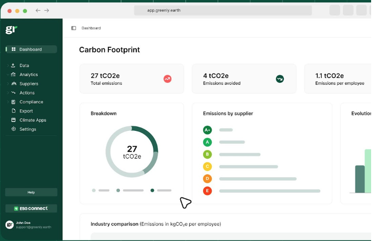Click the Compliance document icon
Screen dimensions: 381x241
(x=13, y=102)
